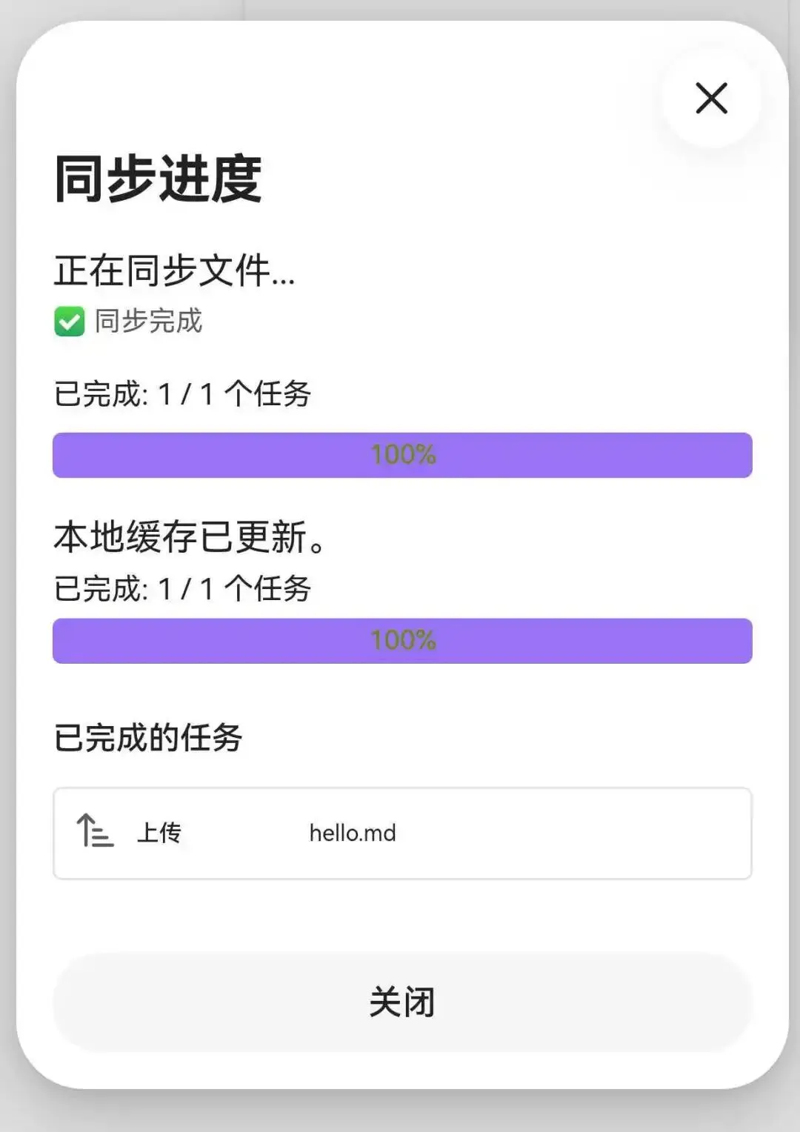The width and height of the screenshot is (800, 1132).
Task: Click the 正在同步文件... status text
Action: click(174, 270)
